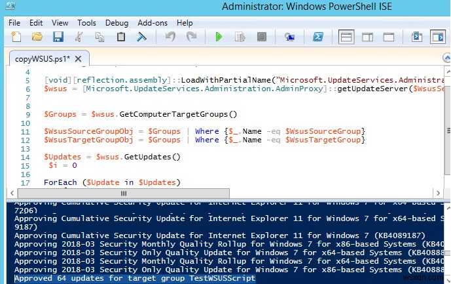Click the script pane vertical scrollbar thumb
Image resolution: width=451 pixels, height=284 pixels.
[448, 131]
